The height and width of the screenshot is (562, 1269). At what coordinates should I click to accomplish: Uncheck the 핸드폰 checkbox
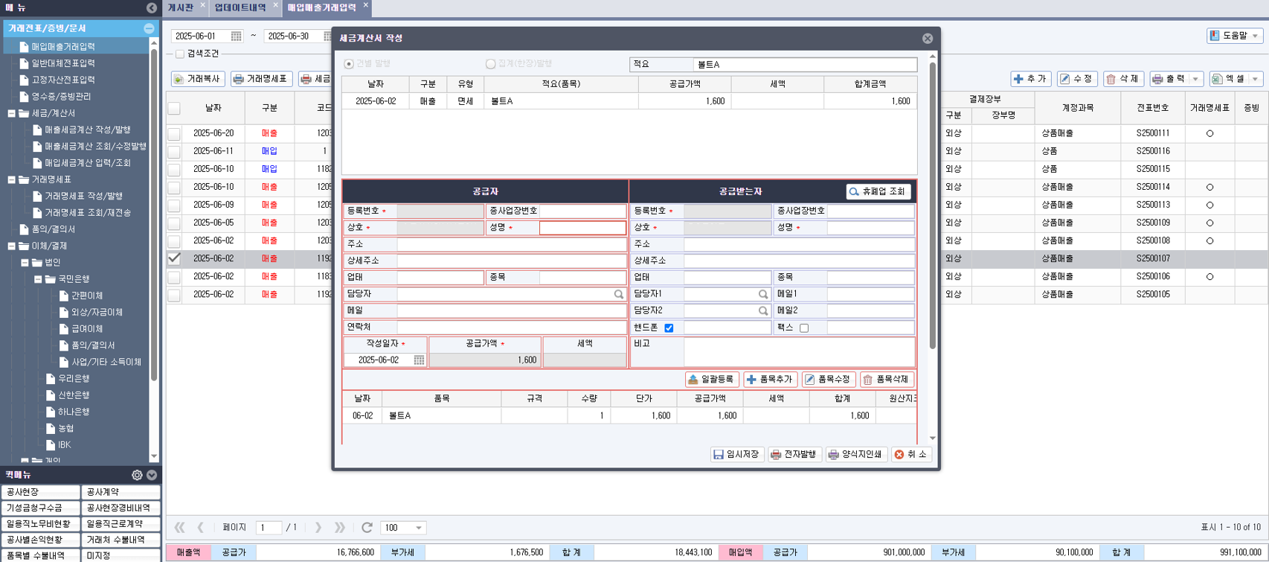(x=669, y=328)
